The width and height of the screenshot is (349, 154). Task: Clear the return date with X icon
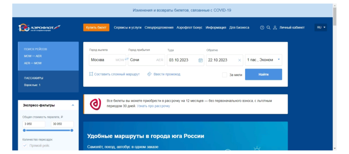click(x=240, y=60)
